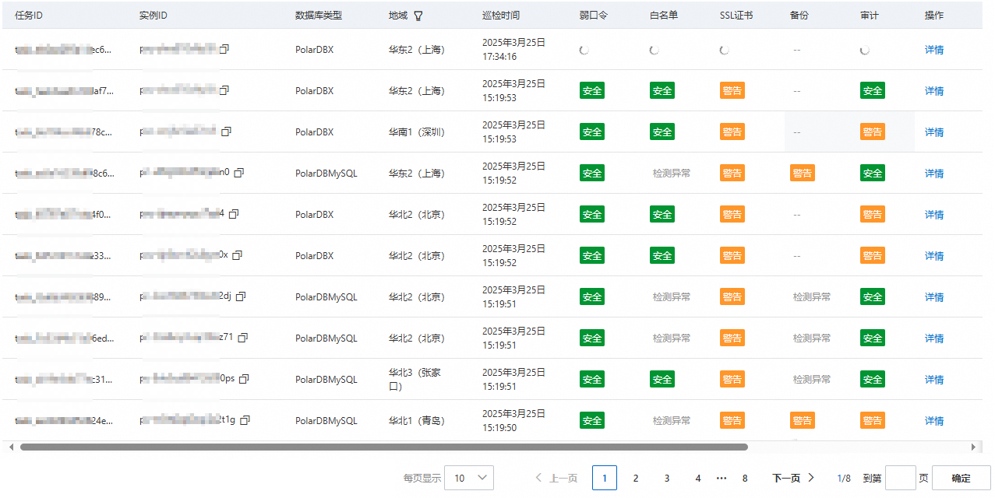This screenshot has height=498, width=995.
Task: Click the SSL证书 column header
Action: pyautogui.click(x=736, y=16)
